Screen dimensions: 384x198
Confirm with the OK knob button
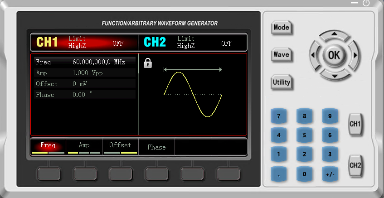tap(334, 55)
